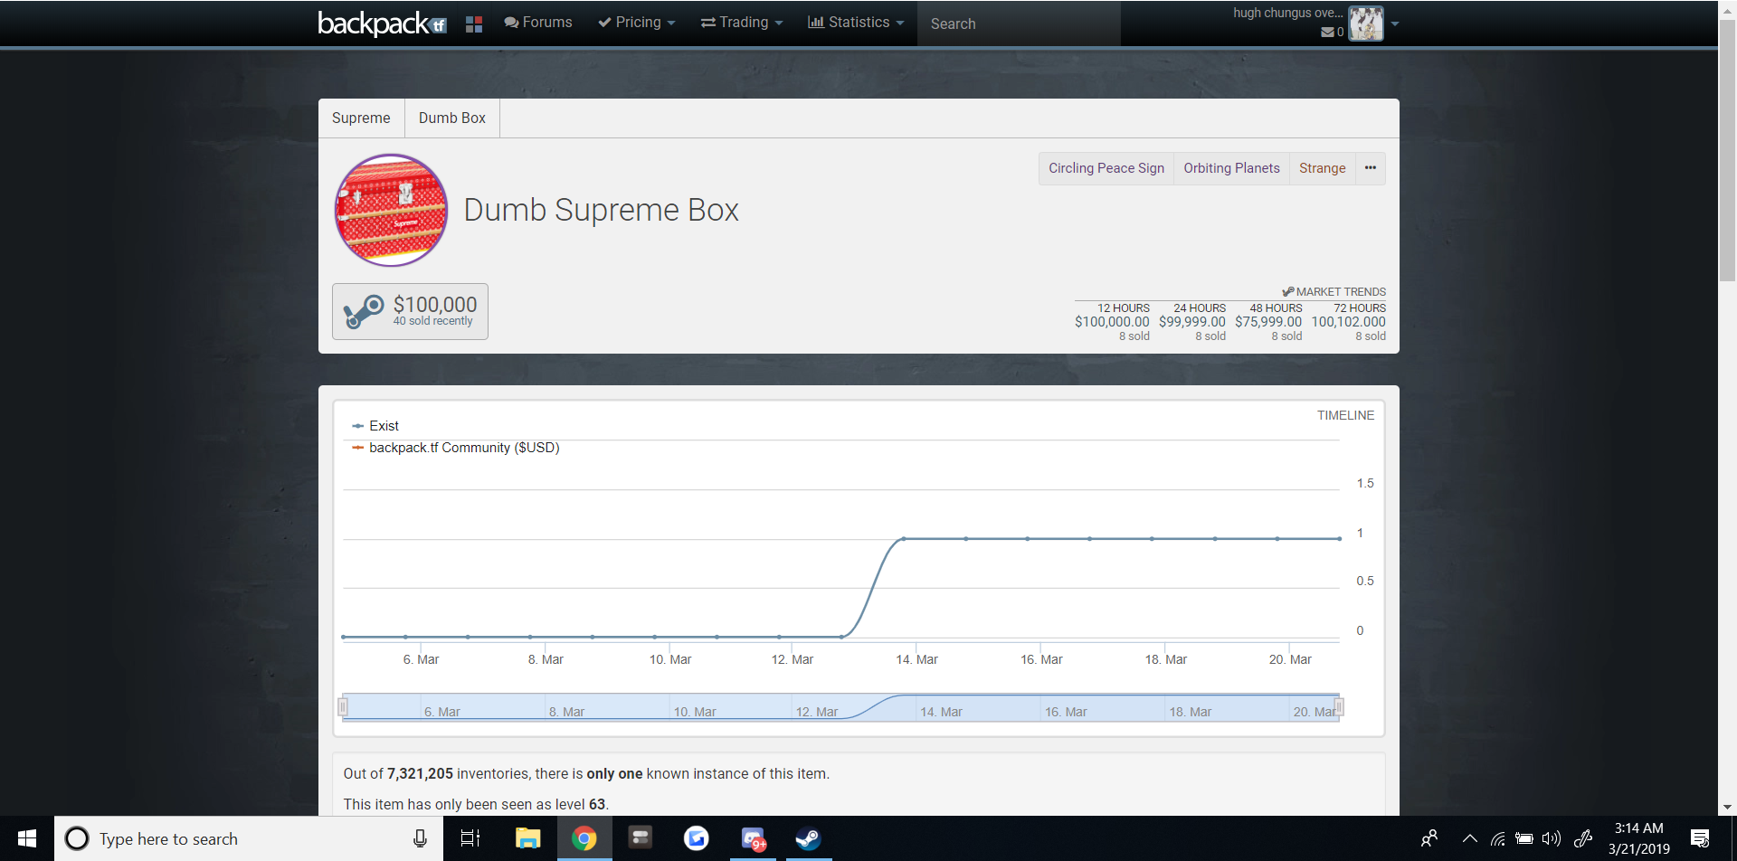Click the 48 HOURS price $75,999.00
1737x861 pixels.
[x=1268, y=322]
